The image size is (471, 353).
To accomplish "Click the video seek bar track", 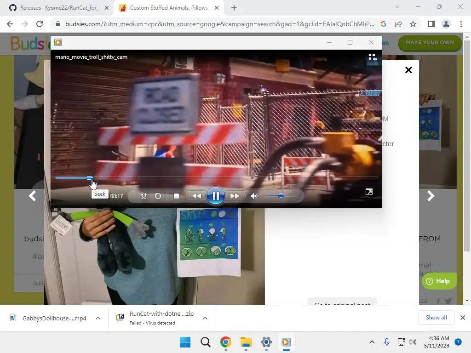I will (216, 178).
